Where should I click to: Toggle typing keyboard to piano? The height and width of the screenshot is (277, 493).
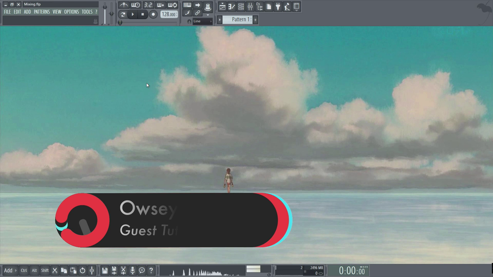[x=187, y=5]
